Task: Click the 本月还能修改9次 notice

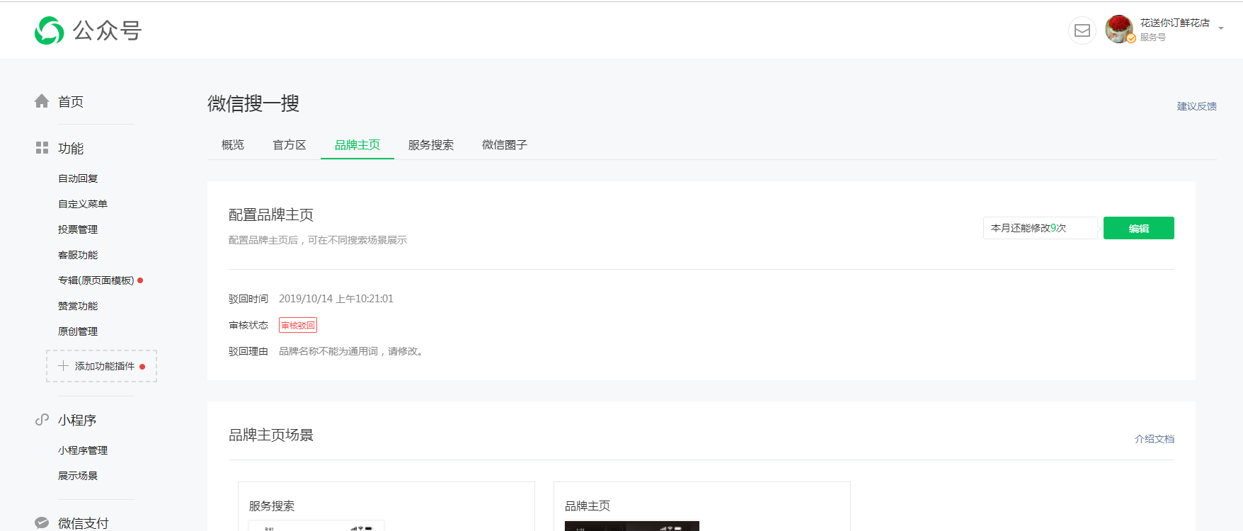Action: pos(1040,228)
